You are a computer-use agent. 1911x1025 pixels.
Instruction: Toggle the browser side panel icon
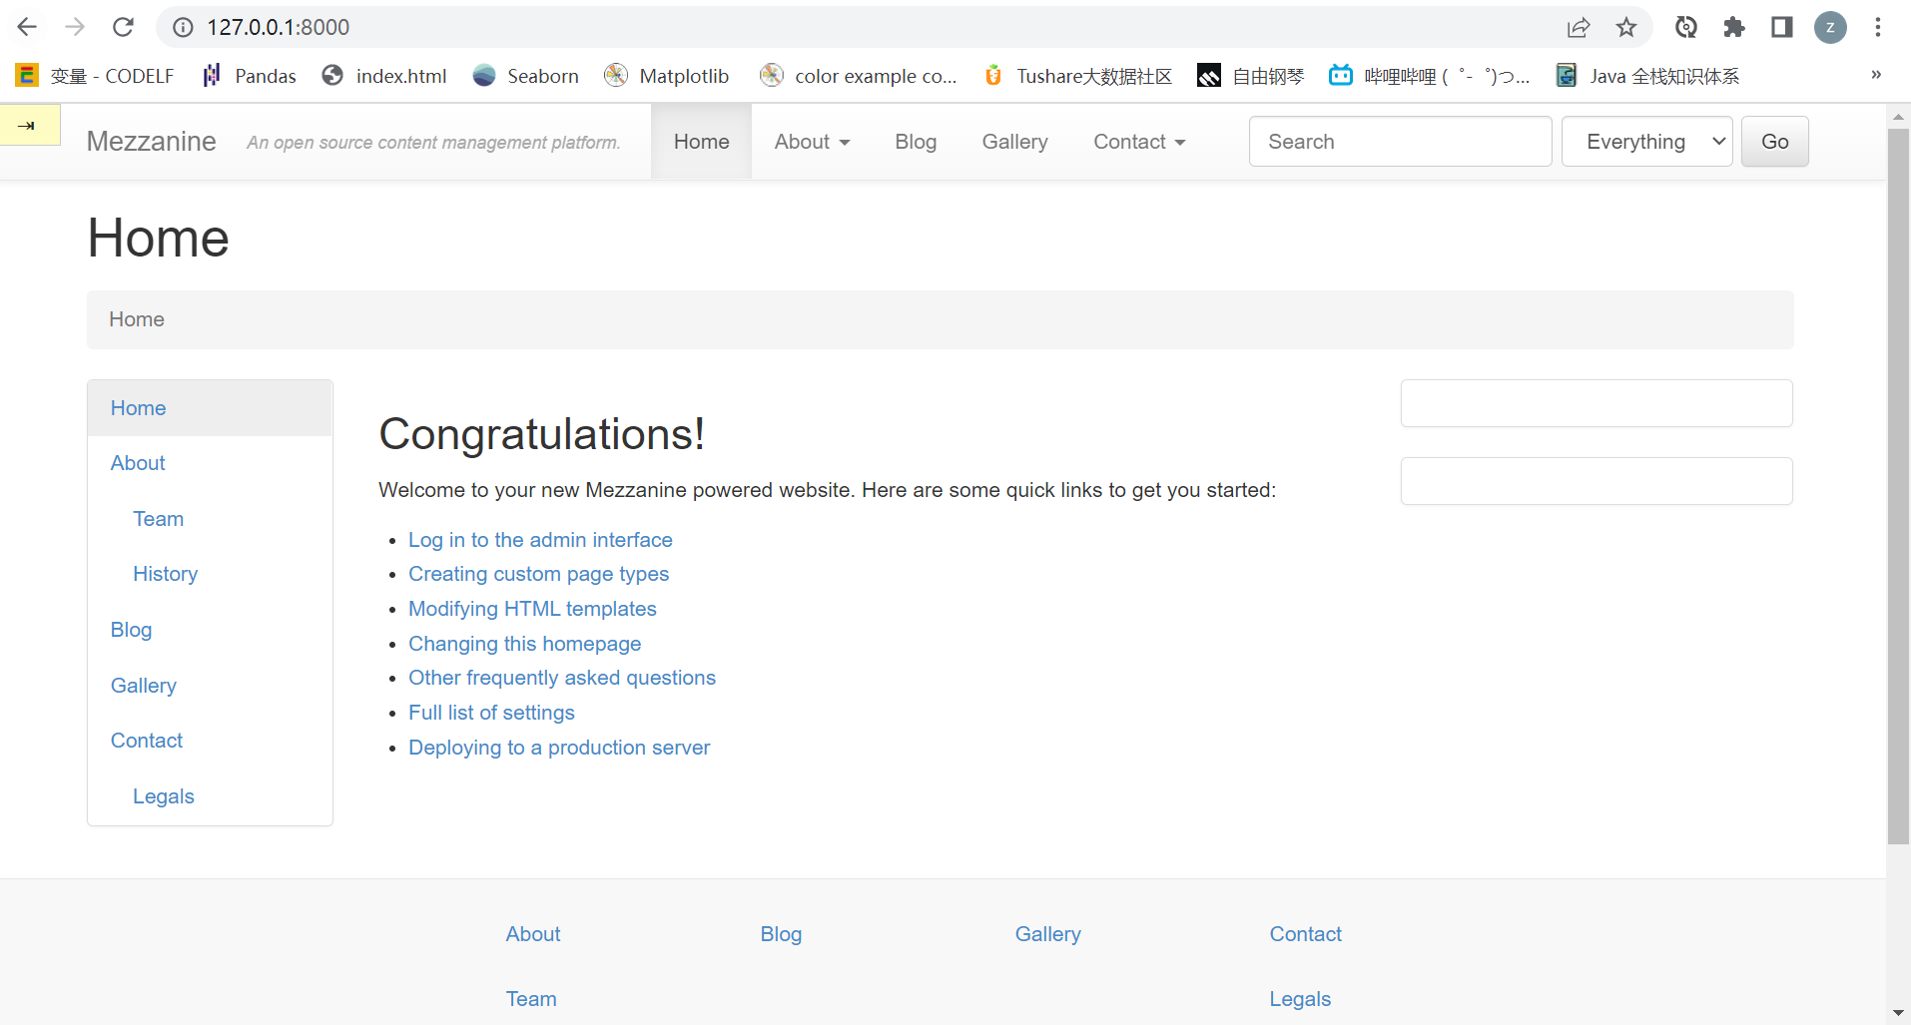1782,27
